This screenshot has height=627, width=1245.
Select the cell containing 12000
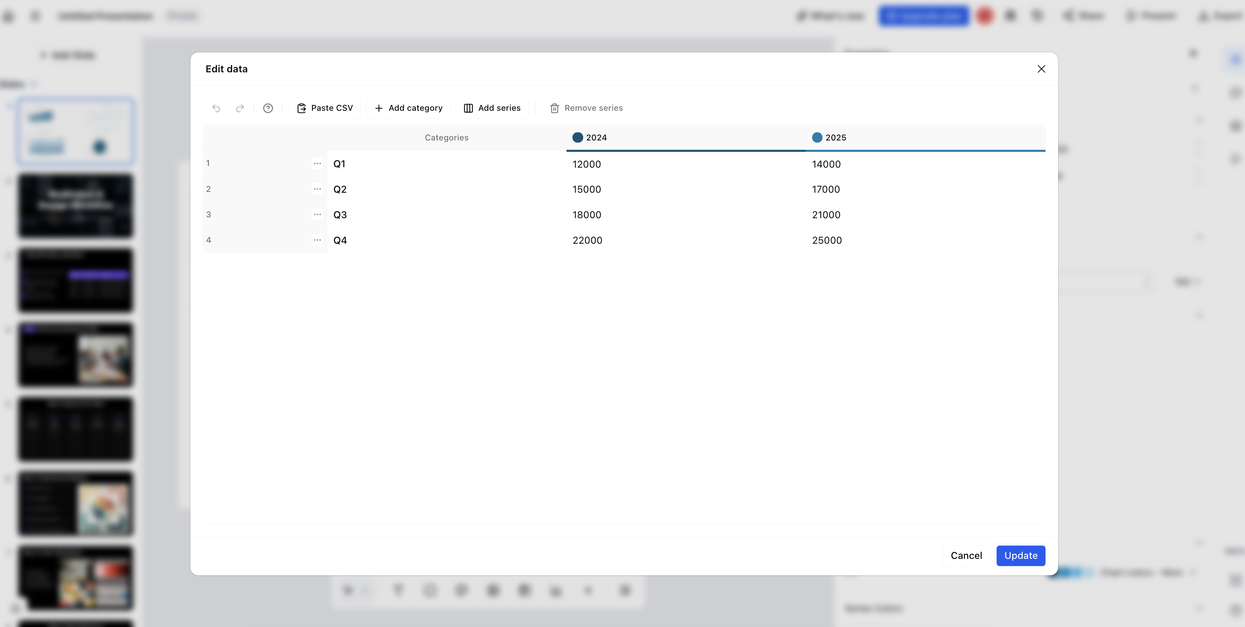click(686, 164)
